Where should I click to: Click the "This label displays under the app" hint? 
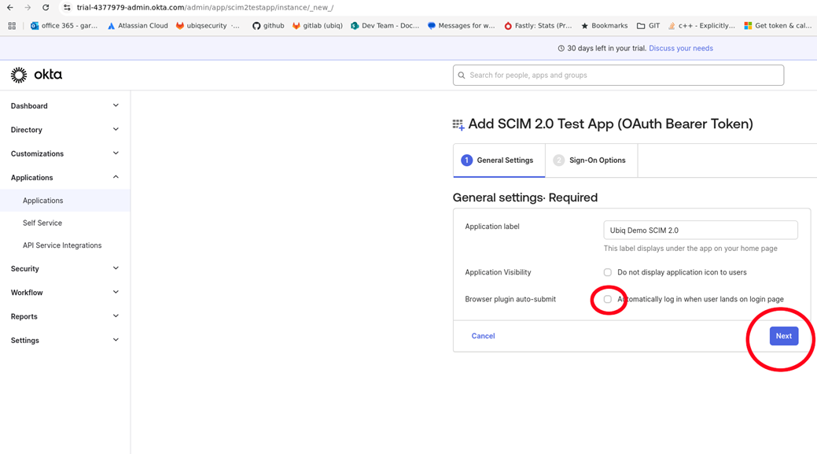click(x=690, y=249)
